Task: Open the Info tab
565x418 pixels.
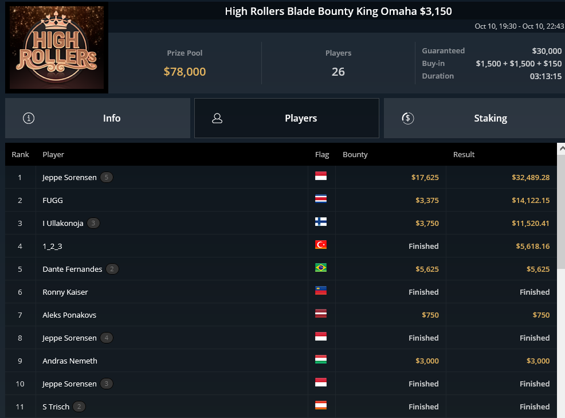Action: 97,118
